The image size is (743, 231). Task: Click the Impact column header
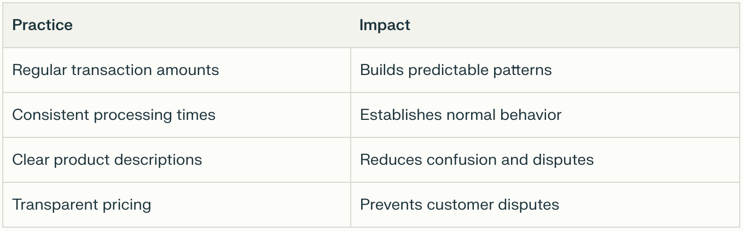click(x=385, y=25)
